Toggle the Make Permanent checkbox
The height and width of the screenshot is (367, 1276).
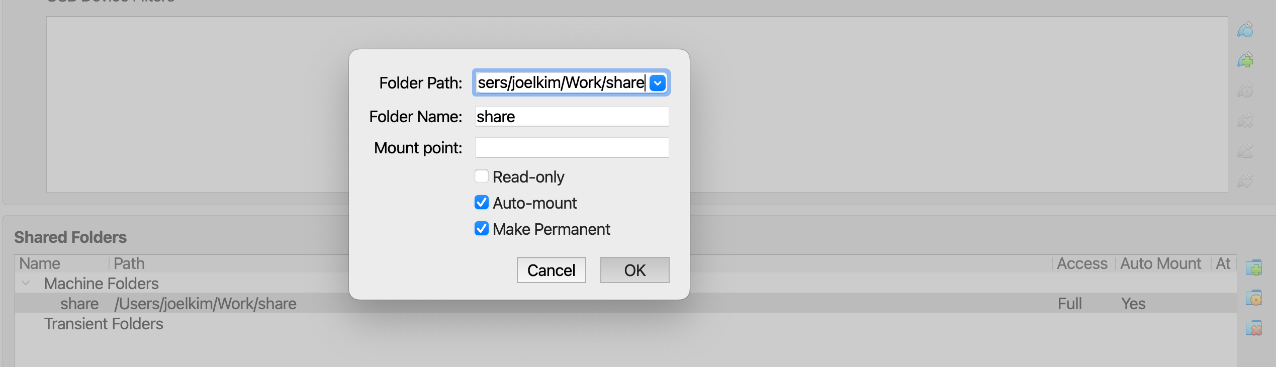point(482,229)
